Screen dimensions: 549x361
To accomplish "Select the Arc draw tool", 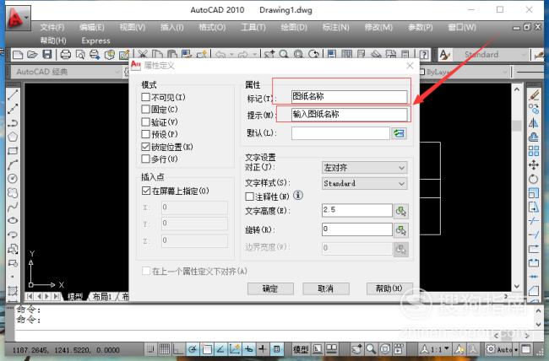I will 13,164.
